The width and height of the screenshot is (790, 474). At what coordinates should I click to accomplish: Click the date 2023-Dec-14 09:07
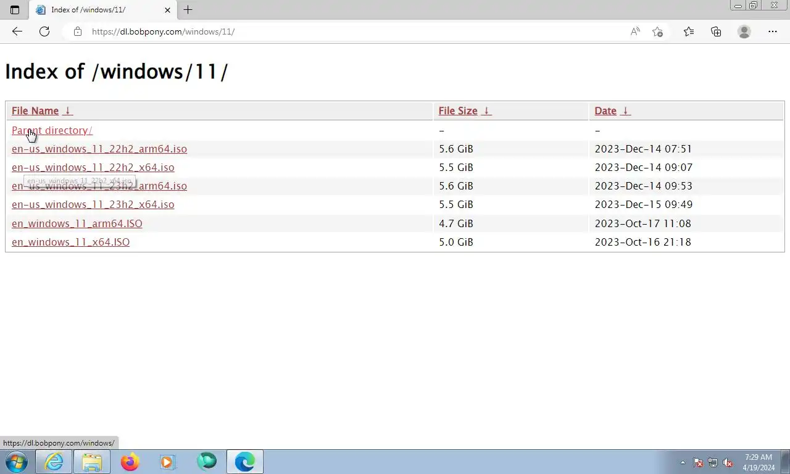pos(643,167)
